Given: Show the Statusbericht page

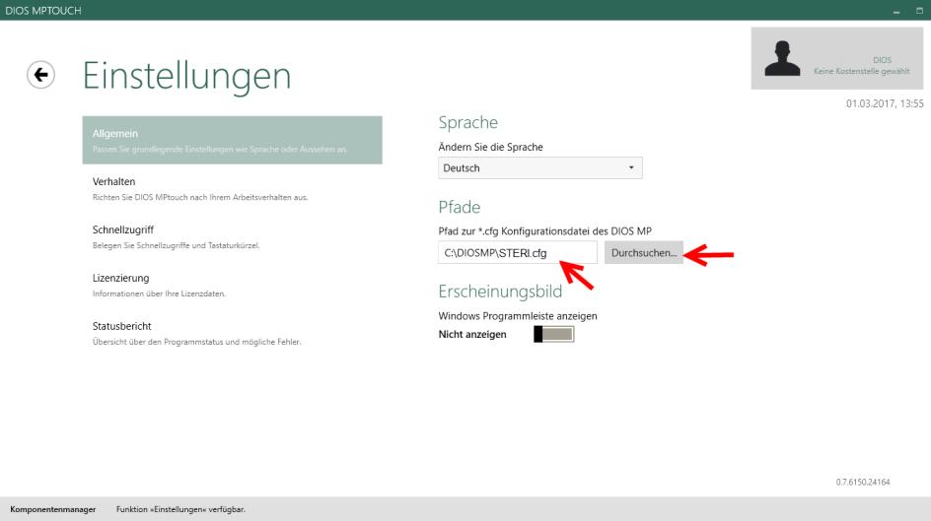Looking at the screenshot, I should click(x=232, y=333).
